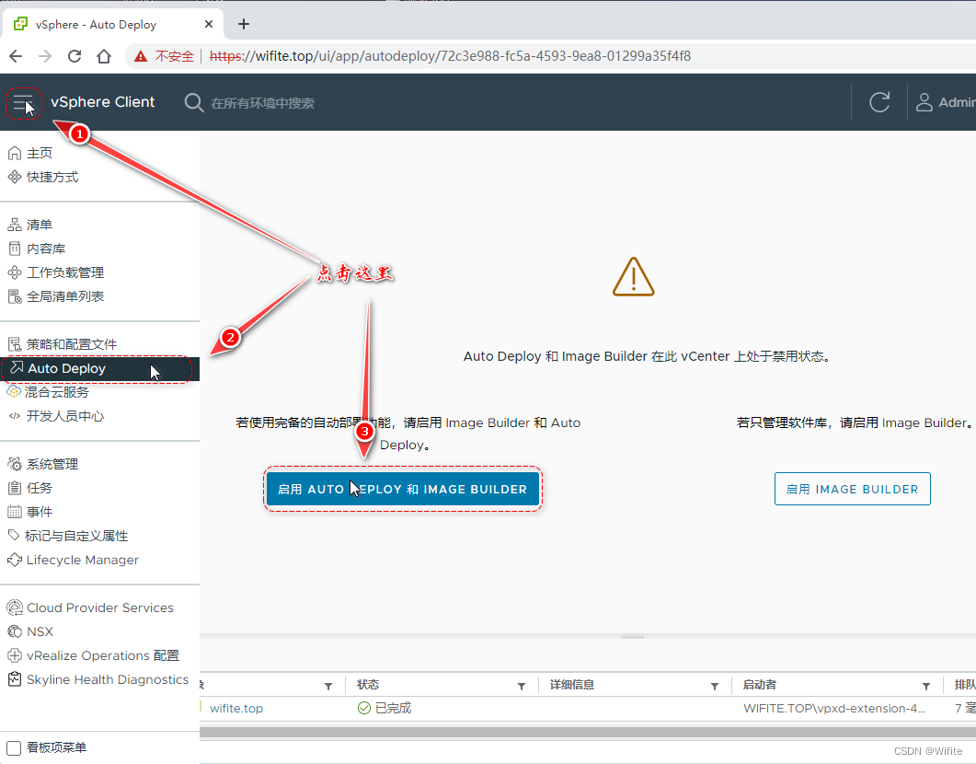The width and height of the screenshot is (976, 764).
Task: Click the 主页 home icon in sidebar
Action: (x=15, y=153)
